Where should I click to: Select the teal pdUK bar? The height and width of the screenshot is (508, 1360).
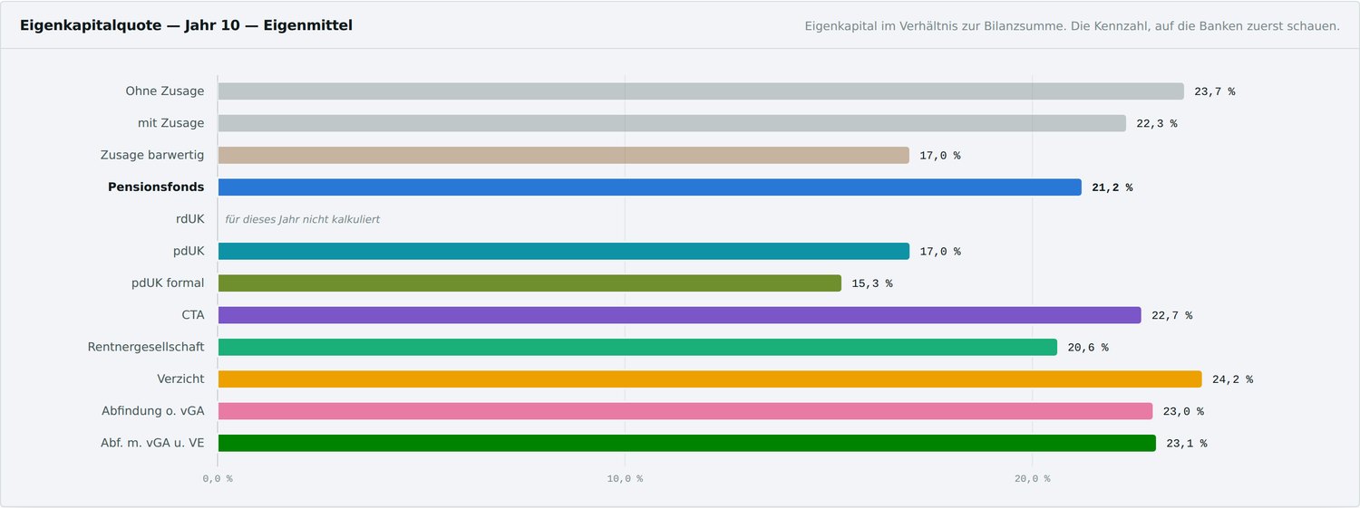tap(564, 252)
